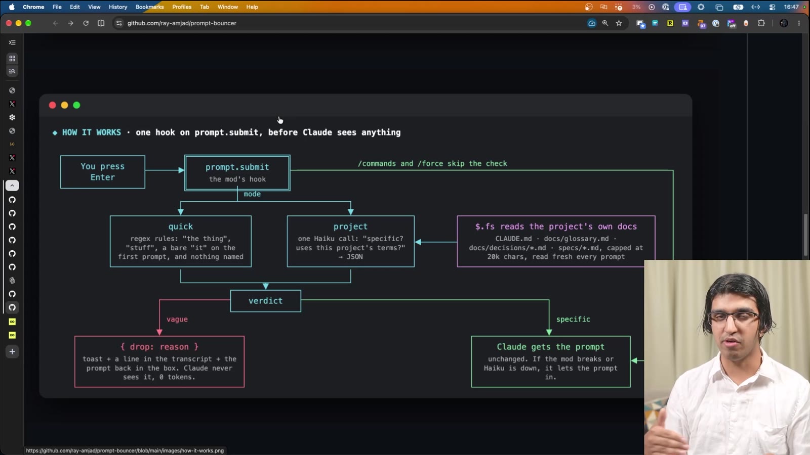This screenshot has width=810, height=455.
Task: Toggle the split view icon beside reload
Action: 101,23
